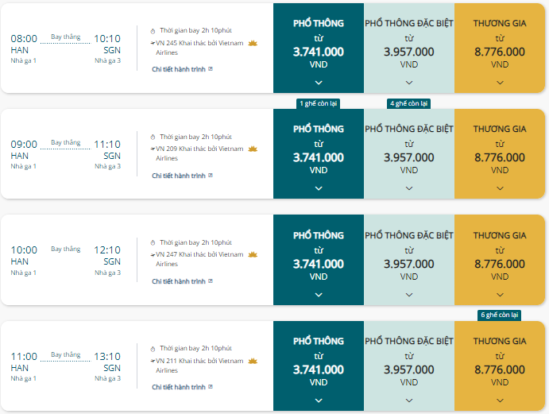The image size is (549, 414).
Task: Click the '1 ghế còn lại' seat badge
Action: click(x=319, y=103)
